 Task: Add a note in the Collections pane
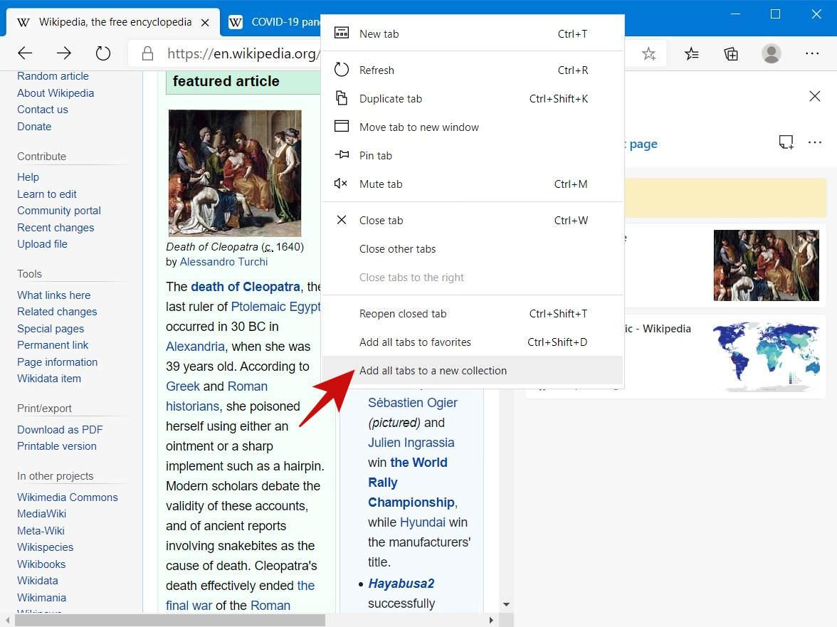coord(786,142)
